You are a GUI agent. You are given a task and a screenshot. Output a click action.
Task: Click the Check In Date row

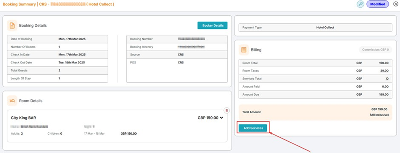pos(57,55)
